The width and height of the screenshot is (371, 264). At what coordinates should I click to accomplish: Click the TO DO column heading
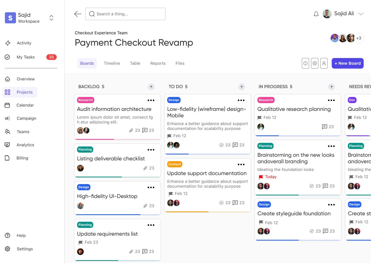point(176,87)
